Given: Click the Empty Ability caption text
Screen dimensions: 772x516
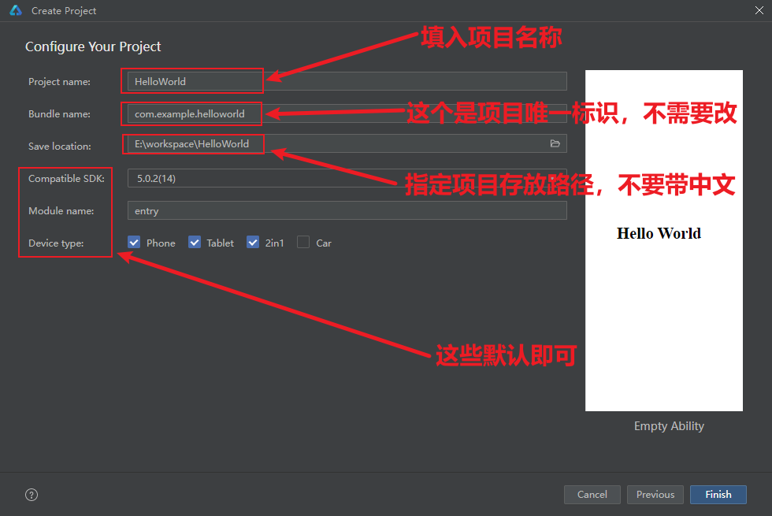Looking at the screenshot, I should pos(669,426).
